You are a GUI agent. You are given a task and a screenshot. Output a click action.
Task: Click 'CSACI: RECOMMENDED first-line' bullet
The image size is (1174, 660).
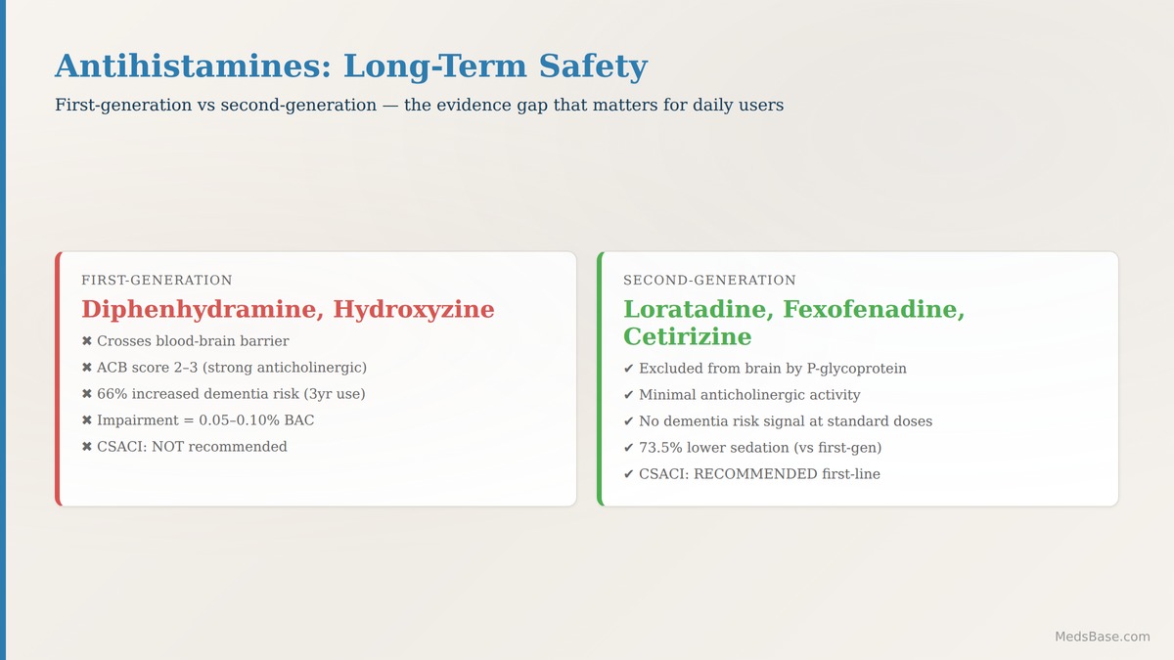tap(751, 474)
